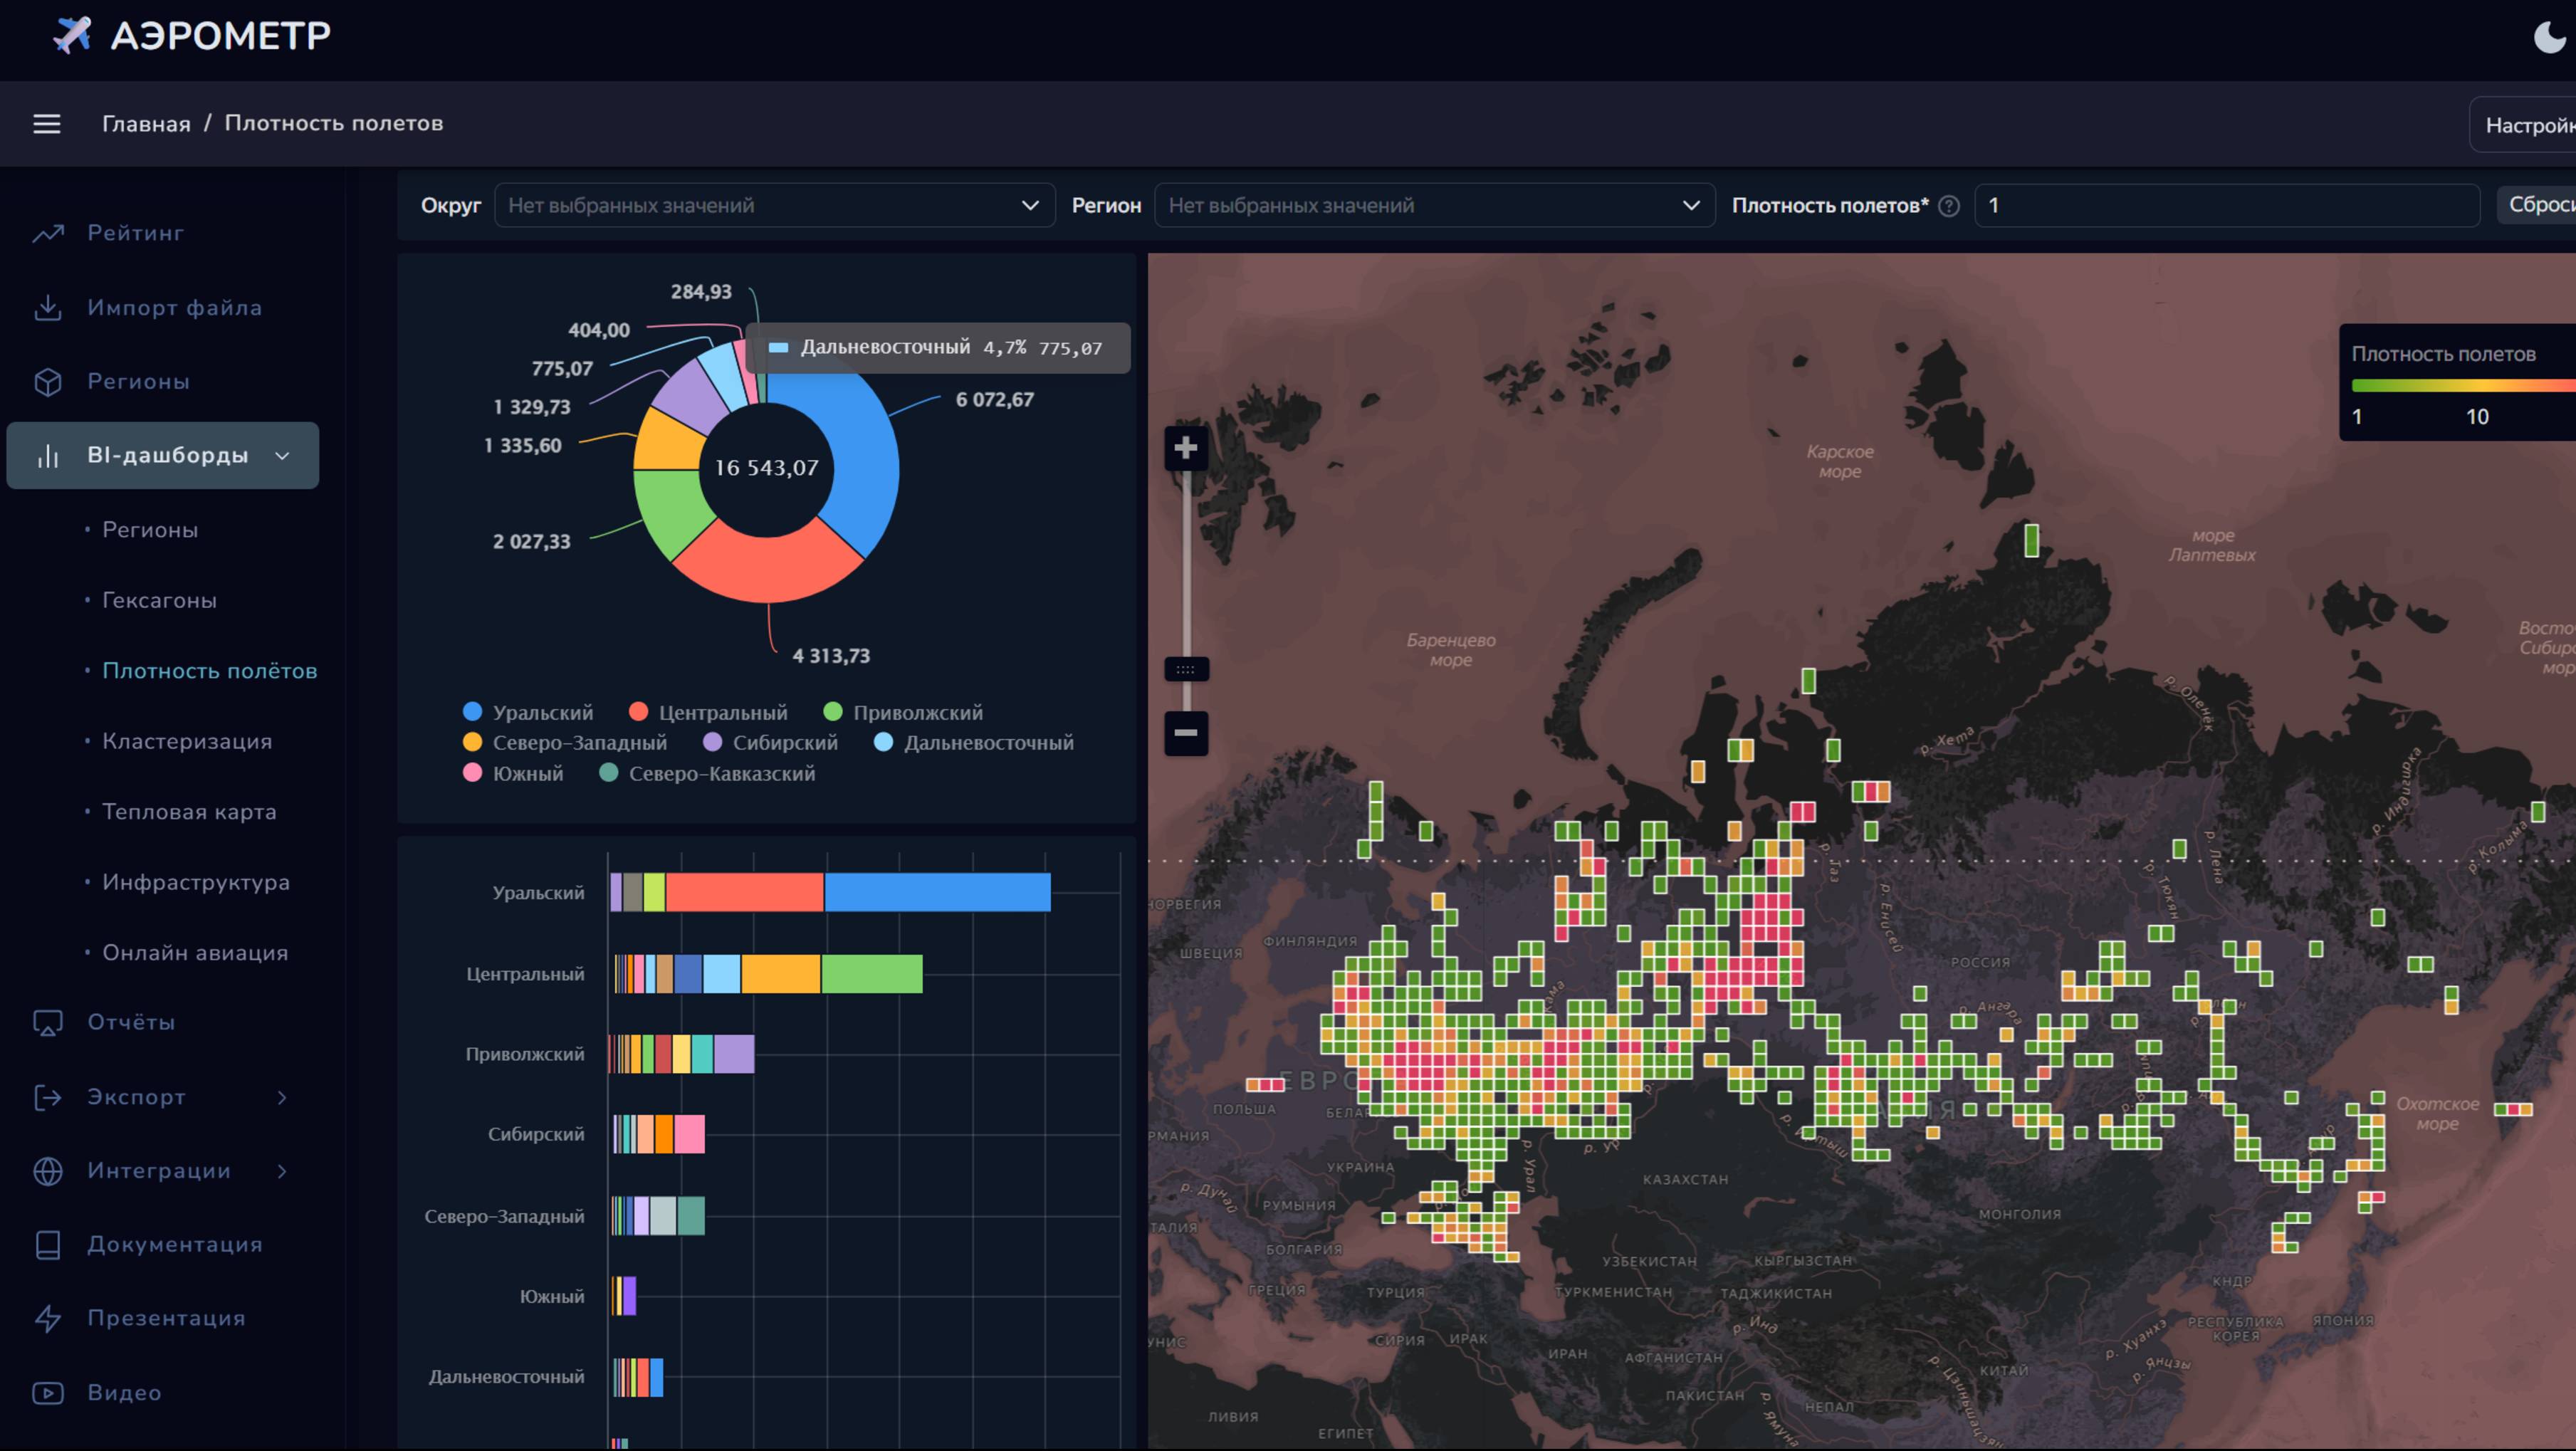Click the Регионы cube icon
This screenshot has height=1451, width=2576.
(48, 382)
